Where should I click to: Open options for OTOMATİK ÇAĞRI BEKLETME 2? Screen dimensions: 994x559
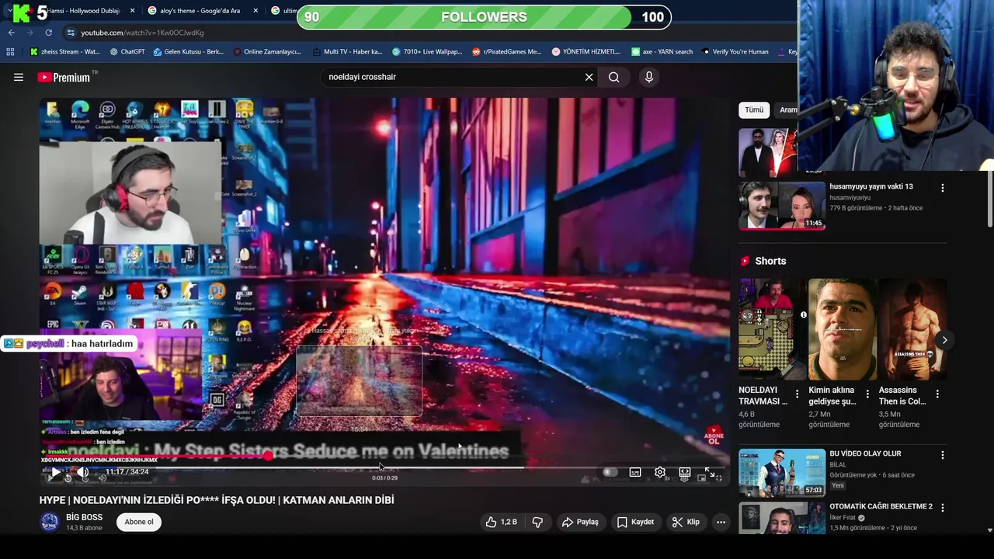tap(943, 508)
